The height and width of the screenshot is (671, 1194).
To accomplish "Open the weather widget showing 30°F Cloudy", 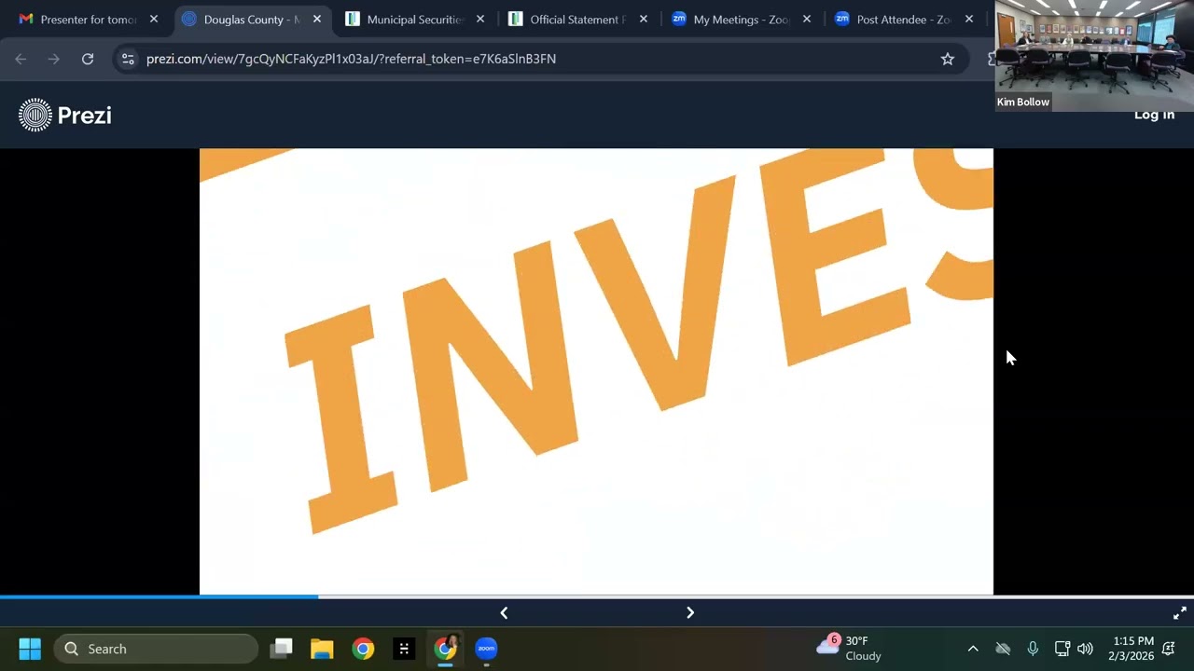I will pyautogui.click(x=849, y=649).
